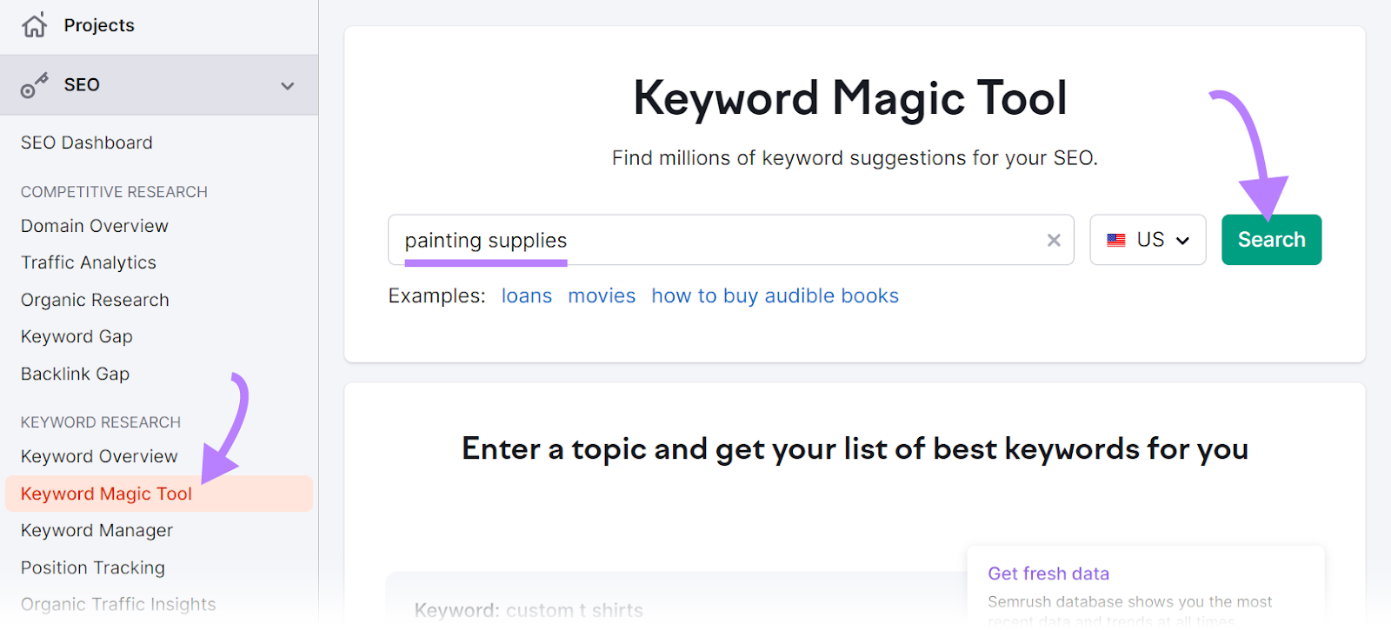The width and height of the screenshot is (1391, 630).
Task: Select the 'movies' example link
Action: pos(602,296)
